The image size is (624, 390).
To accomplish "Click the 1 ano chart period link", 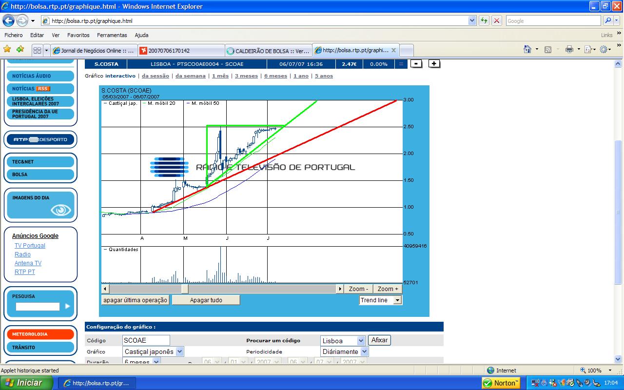I will (x=301, y=76).
